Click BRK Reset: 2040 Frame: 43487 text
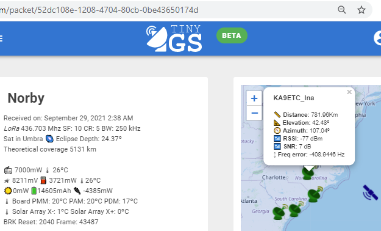 51,222
